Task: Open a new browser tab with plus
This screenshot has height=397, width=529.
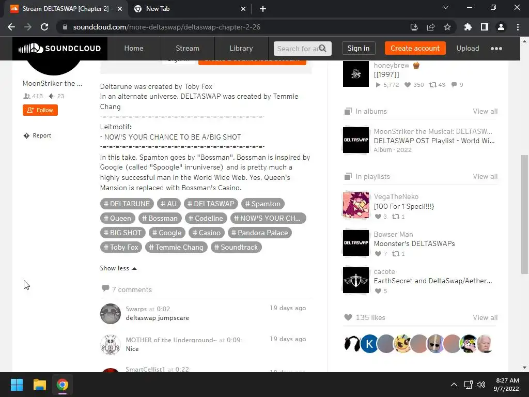Action: 263,9
